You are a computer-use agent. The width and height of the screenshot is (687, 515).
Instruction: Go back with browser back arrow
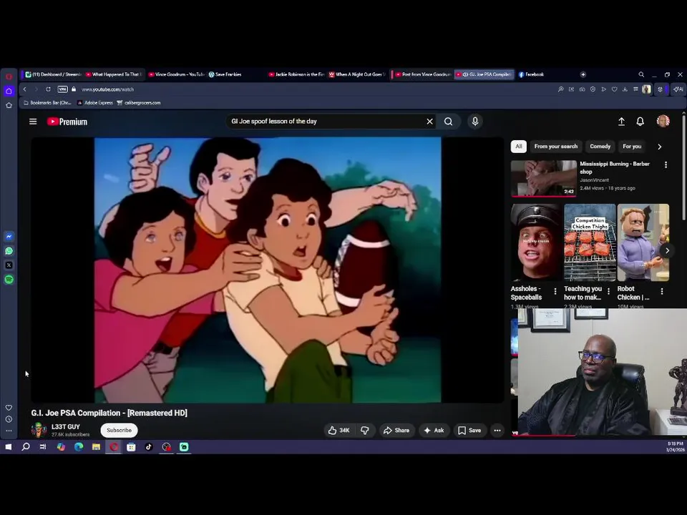tap(25, 89)
